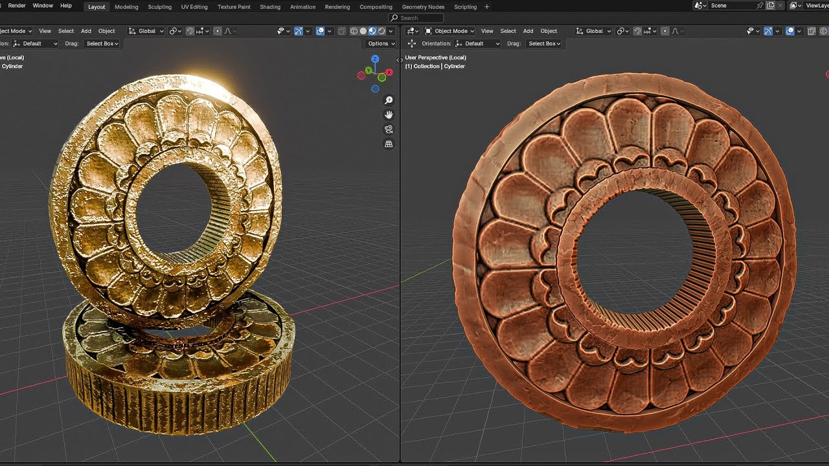The image size is (829, 466).
Task: Click the view layer icon
Action: [795, 5]
